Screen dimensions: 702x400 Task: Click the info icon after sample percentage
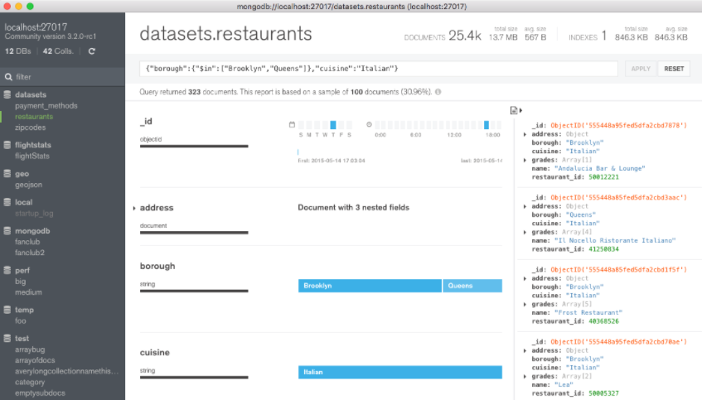438,92
